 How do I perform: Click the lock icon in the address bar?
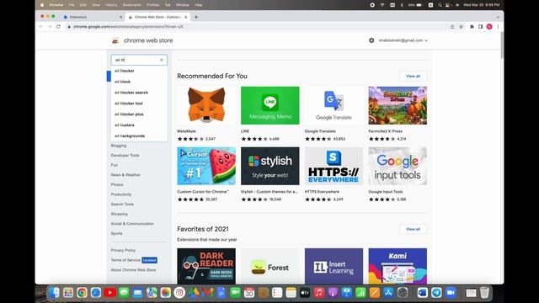coord(69,26)
